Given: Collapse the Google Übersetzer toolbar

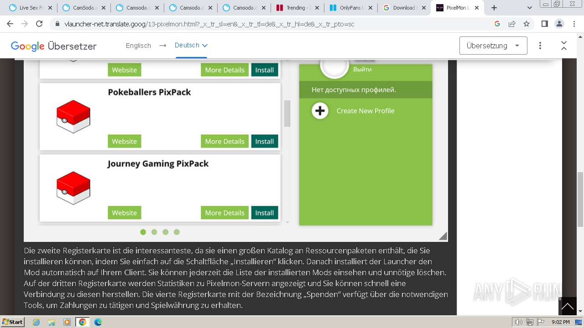Looking at the screenshot, I should point(564,46).
